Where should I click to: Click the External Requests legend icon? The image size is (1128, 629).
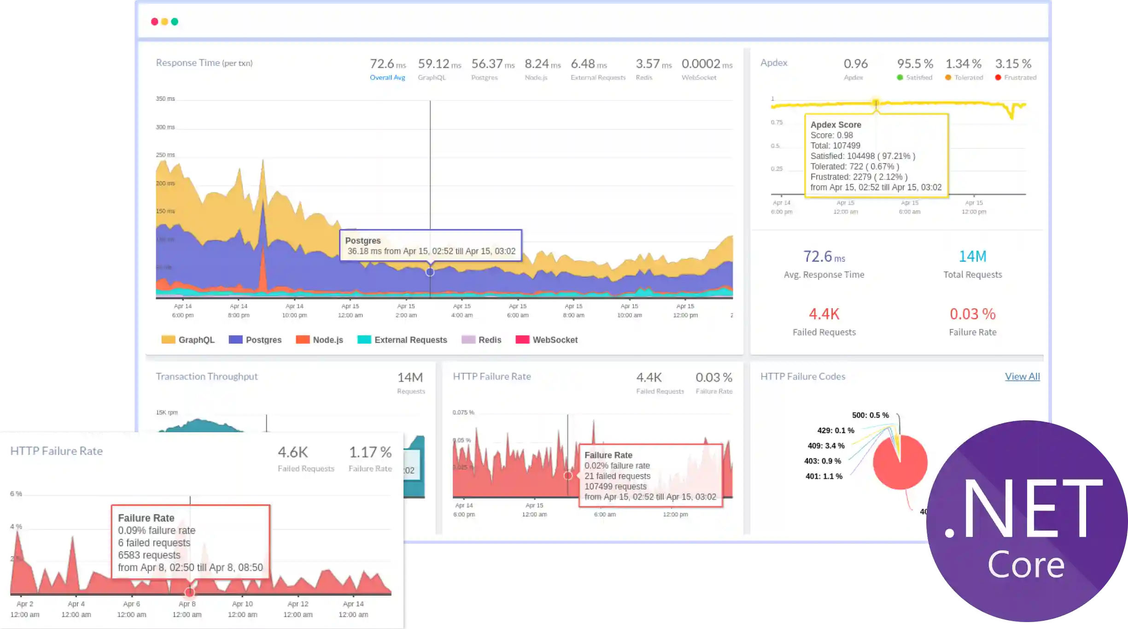point(364,339)
